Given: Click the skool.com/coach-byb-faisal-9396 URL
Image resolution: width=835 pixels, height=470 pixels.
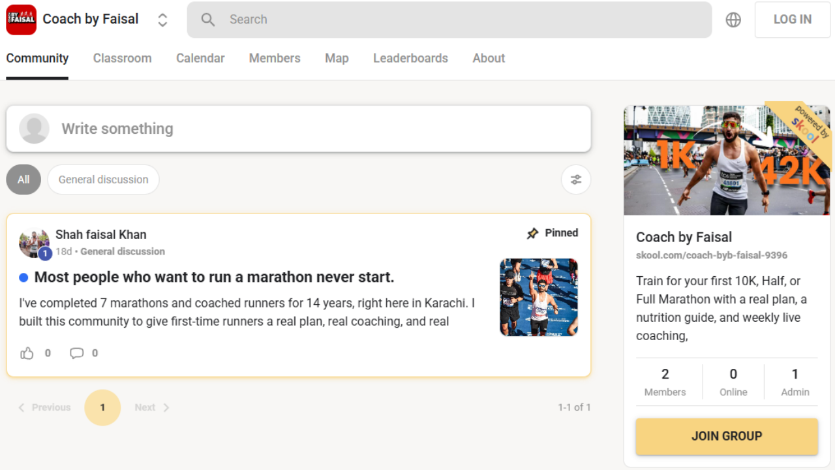Looking at the screenshot, I should coord(712,255).
